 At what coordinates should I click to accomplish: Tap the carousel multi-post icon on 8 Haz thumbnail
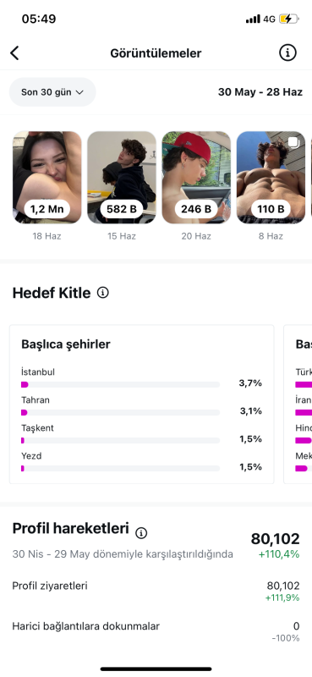pyautogui.click(x=293, y=142)
